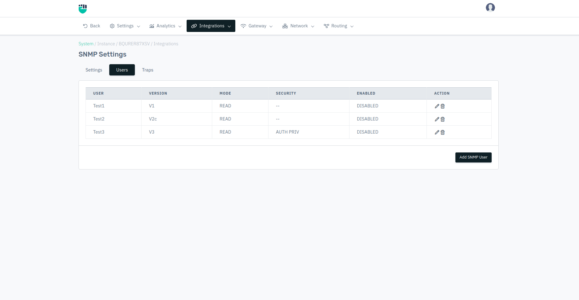Viewport: 579px width, 300px height.
Task: Open the Network menu
Action: 298,26
